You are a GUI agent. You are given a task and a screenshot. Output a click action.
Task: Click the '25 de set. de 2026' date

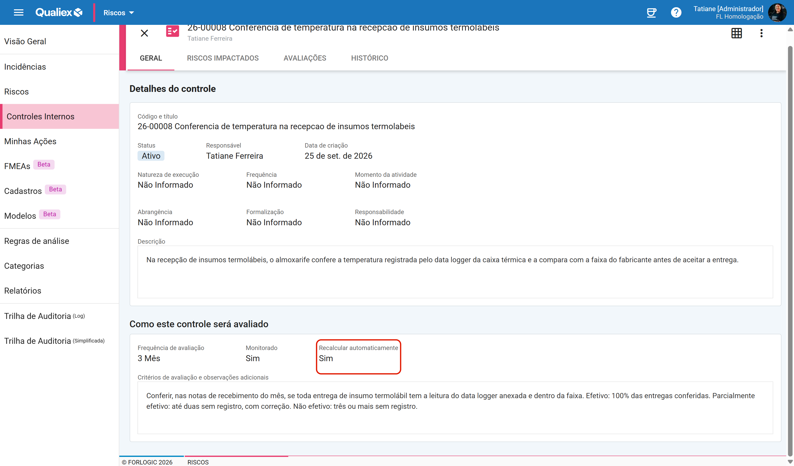click(x=339, y=156)
